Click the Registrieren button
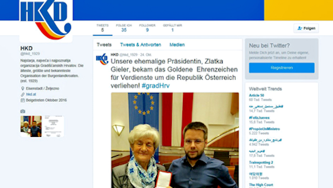The height and width of the screenshot is (188, 333). pos(282,68)
